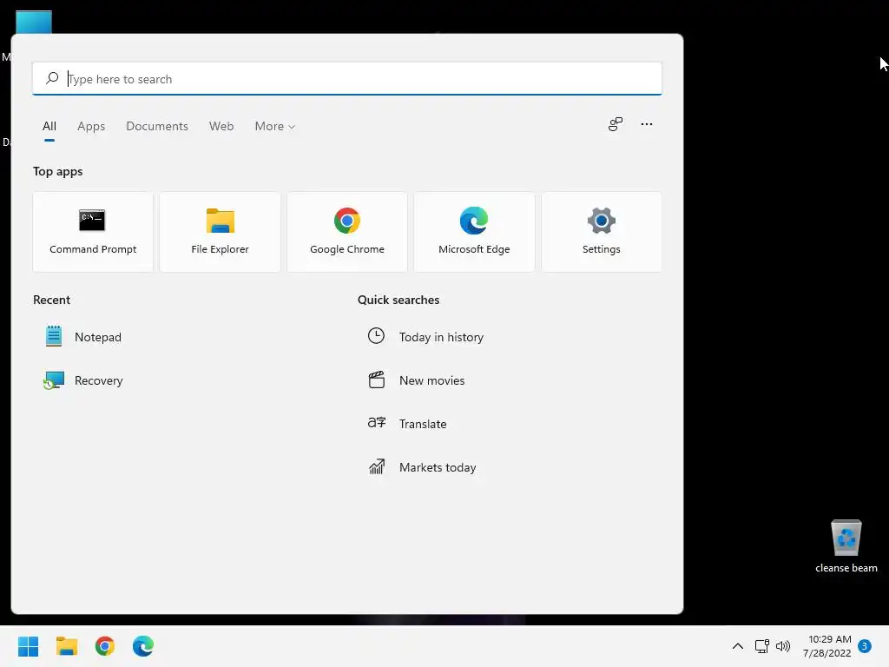Open File Explorer from the taskbar
This screenshot has height=667, width=889.
(66, 646)
